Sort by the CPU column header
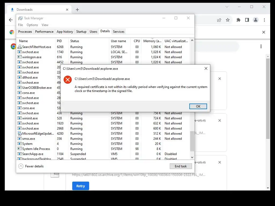Image resolution: width=275 pixels, height=206 pixels. point(136,41)
